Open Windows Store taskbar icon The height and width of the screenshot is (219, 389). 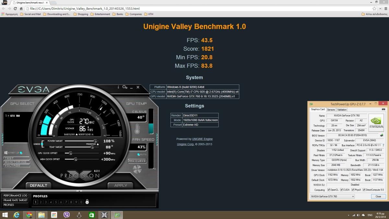click(92, 215)
